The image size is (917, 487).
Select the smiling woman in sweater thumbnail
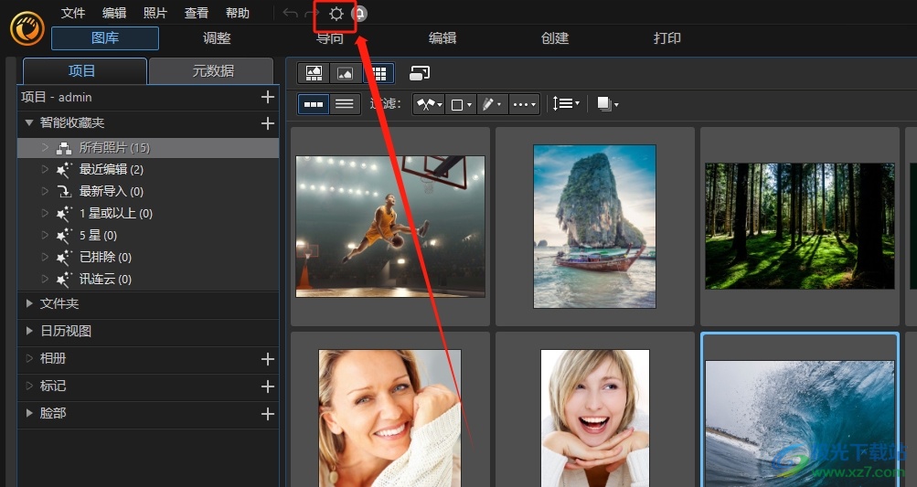click(389, 418)
